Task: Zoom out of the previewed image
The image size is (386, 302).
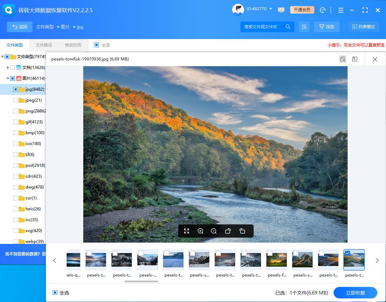Action: coord(214,231)
